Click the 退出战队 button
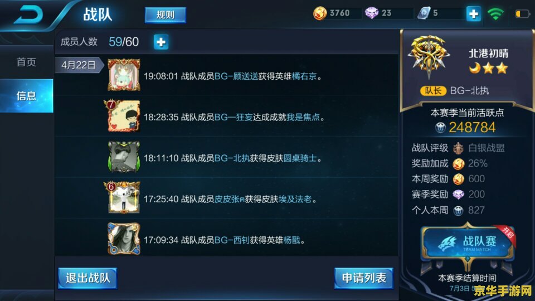 [87, 278]
